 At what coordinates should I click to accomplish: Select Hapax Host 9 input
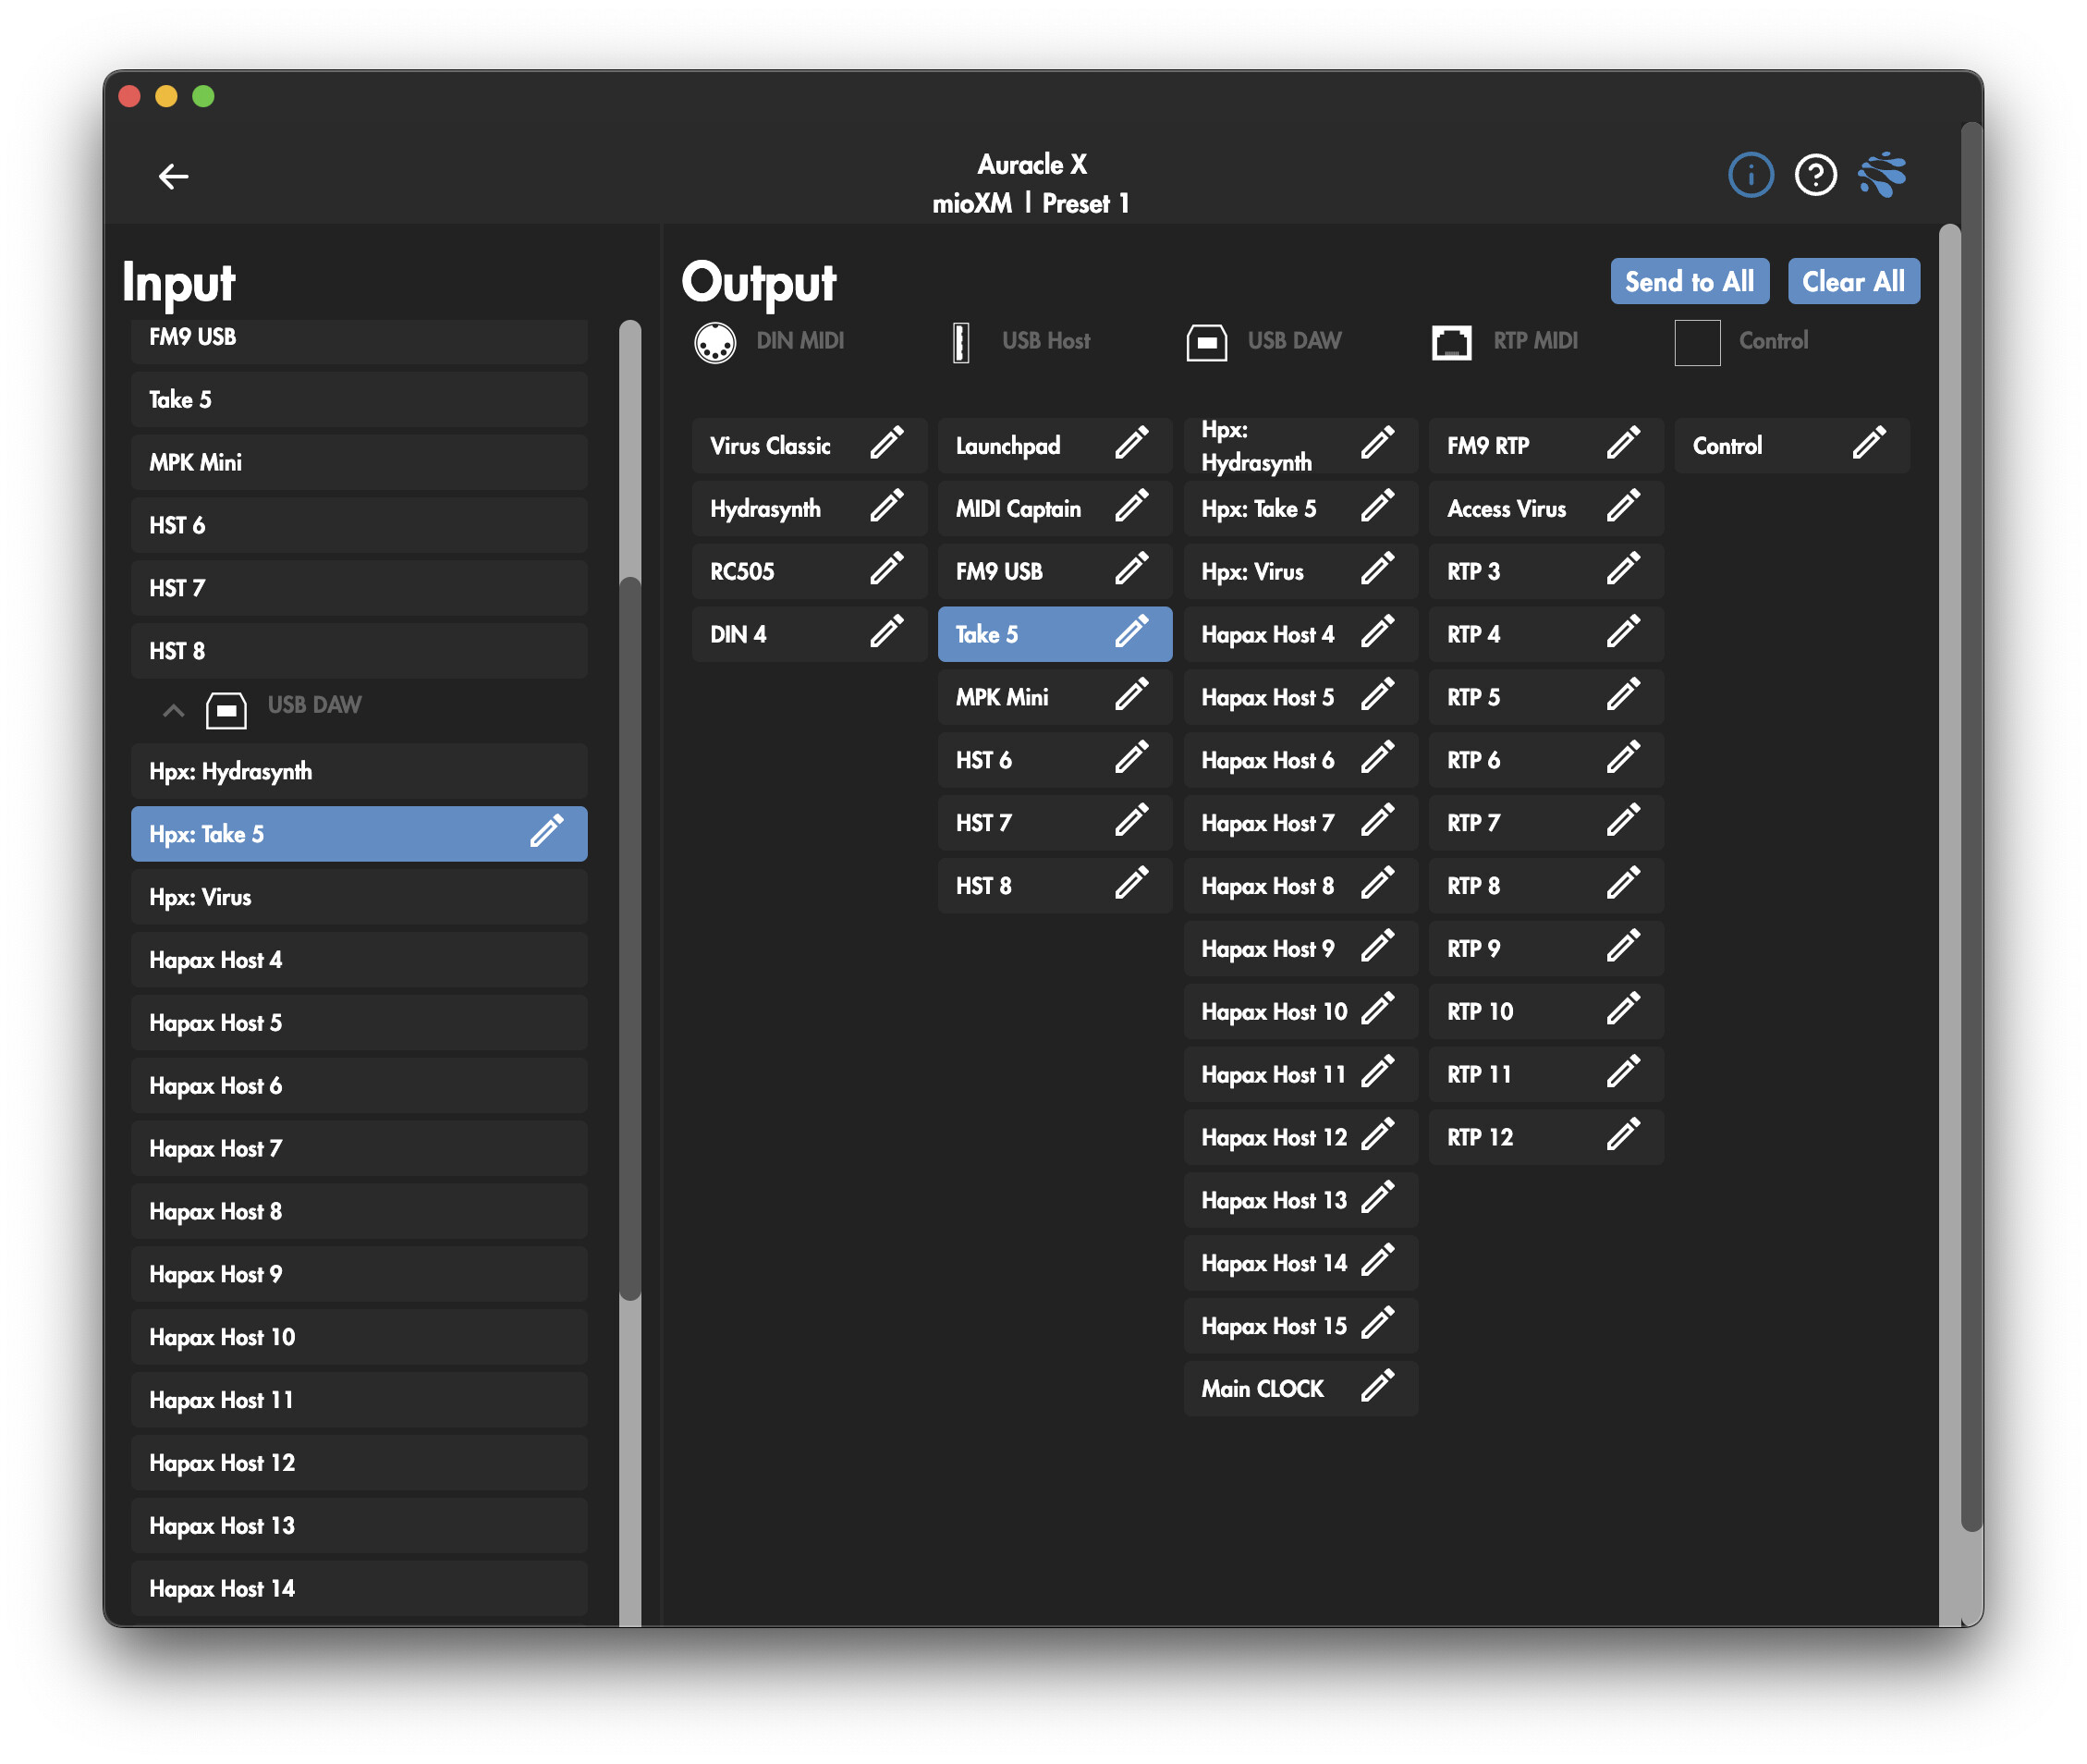(358, 1274)
